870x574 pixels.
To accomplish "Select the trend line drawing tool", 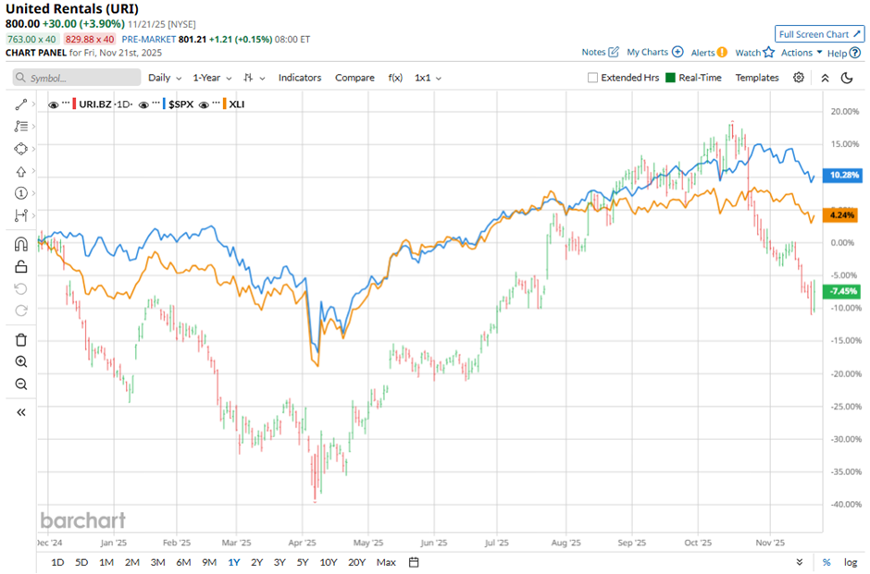I will (20, 104).
